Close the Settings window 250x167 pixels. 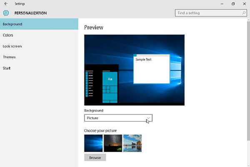tap(244, 4)
